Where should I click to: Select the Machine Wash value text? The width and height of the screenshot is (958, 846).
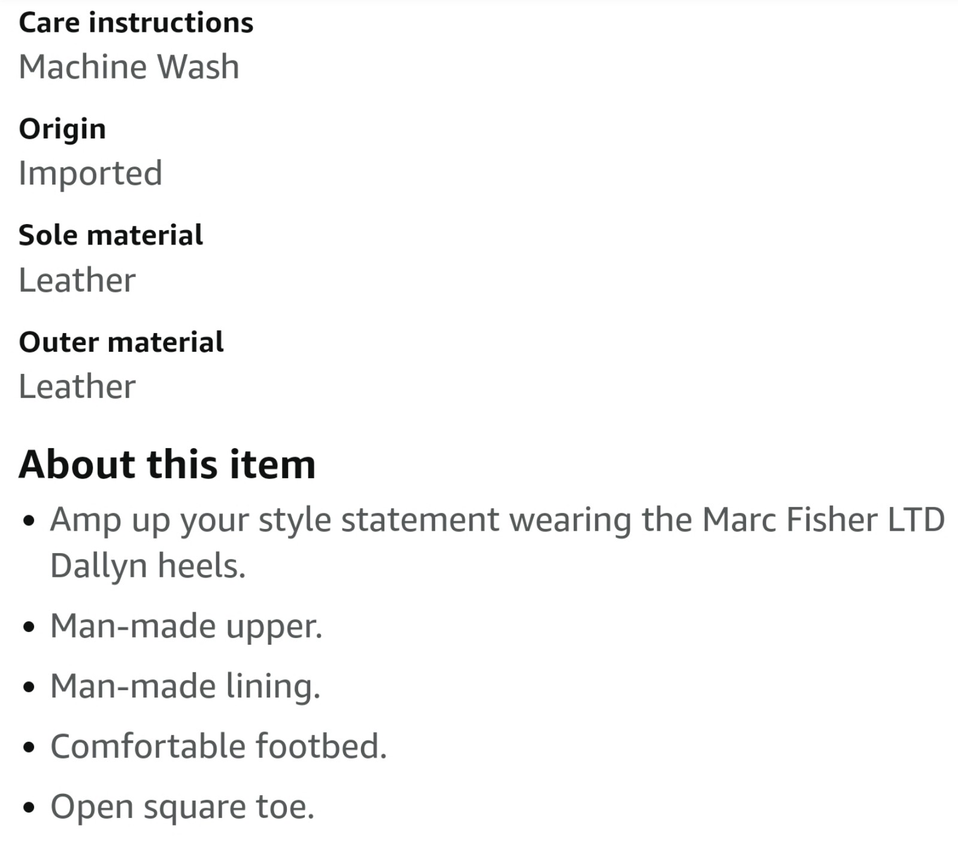pos(129,67)
